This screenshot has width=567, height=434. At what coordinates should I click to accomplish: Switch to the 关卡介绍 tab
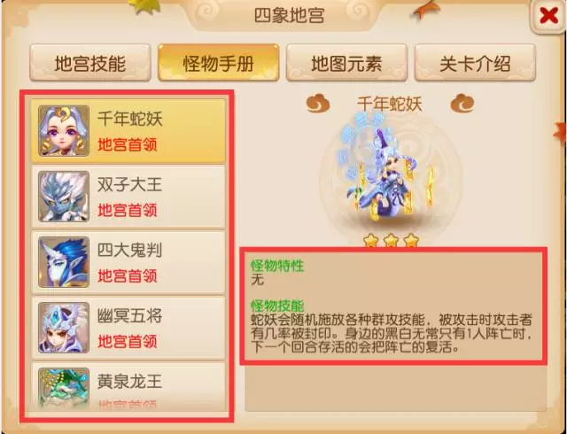click(475, 63)
